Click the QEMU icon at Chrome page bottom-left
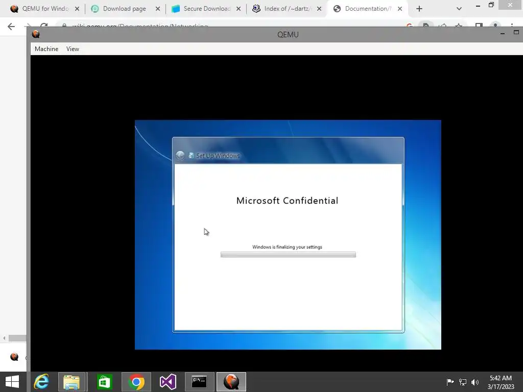The width and height of the screenshot is (523, 392). (14, 357)
